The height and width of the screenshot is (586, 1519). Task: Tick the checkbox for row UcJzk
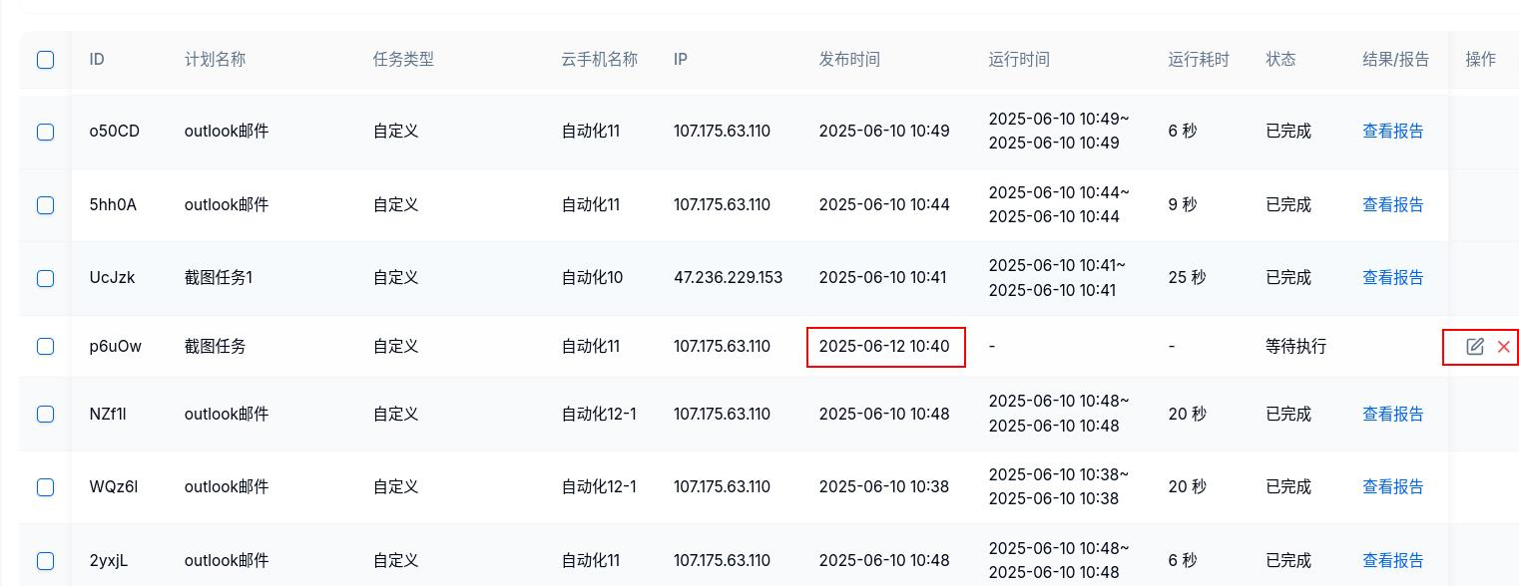point(46,278)
